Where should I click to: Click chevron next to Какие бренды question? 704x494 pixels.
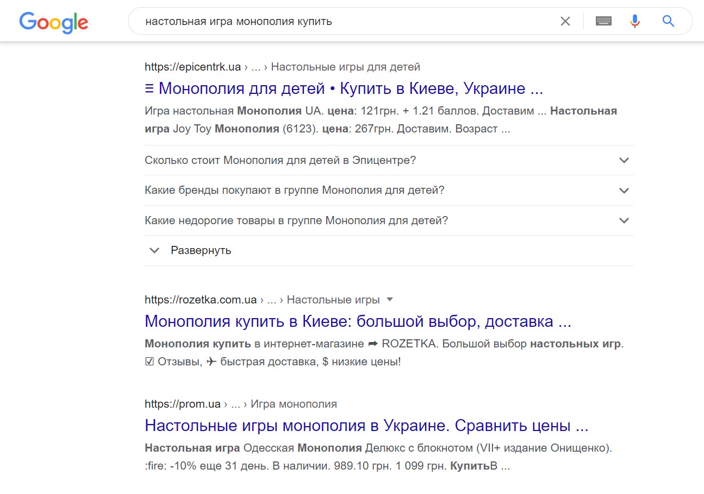click(x=624, y=191)
